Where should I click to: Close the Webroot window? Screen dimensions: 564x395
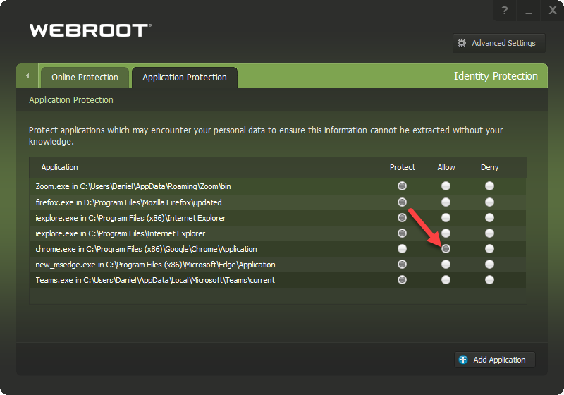coord(552,11)
